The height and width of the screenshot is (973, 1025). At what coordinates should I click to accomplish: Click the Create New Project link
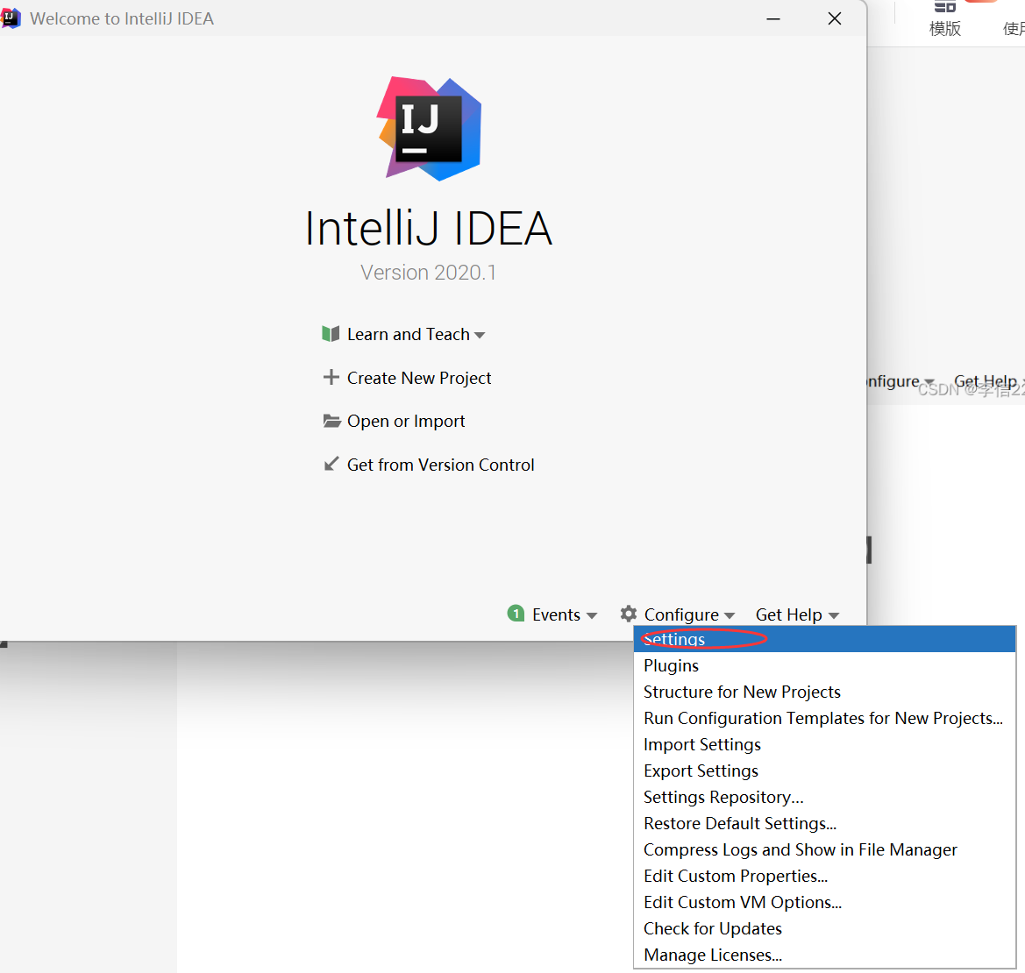point(419,378)
